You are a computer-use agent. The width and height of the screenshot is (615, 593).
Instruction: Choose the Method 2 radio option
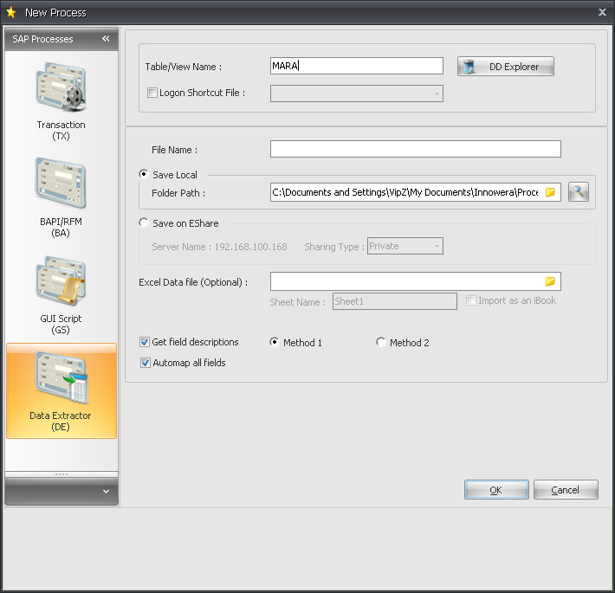tap(381, 343)
